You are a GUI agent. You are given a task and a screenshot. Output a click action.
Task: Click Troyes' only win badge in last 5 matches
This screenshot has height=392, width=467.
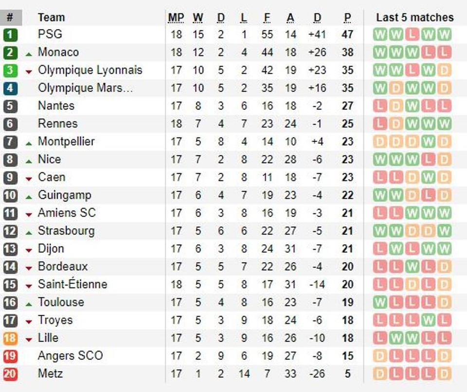point(428,321)
